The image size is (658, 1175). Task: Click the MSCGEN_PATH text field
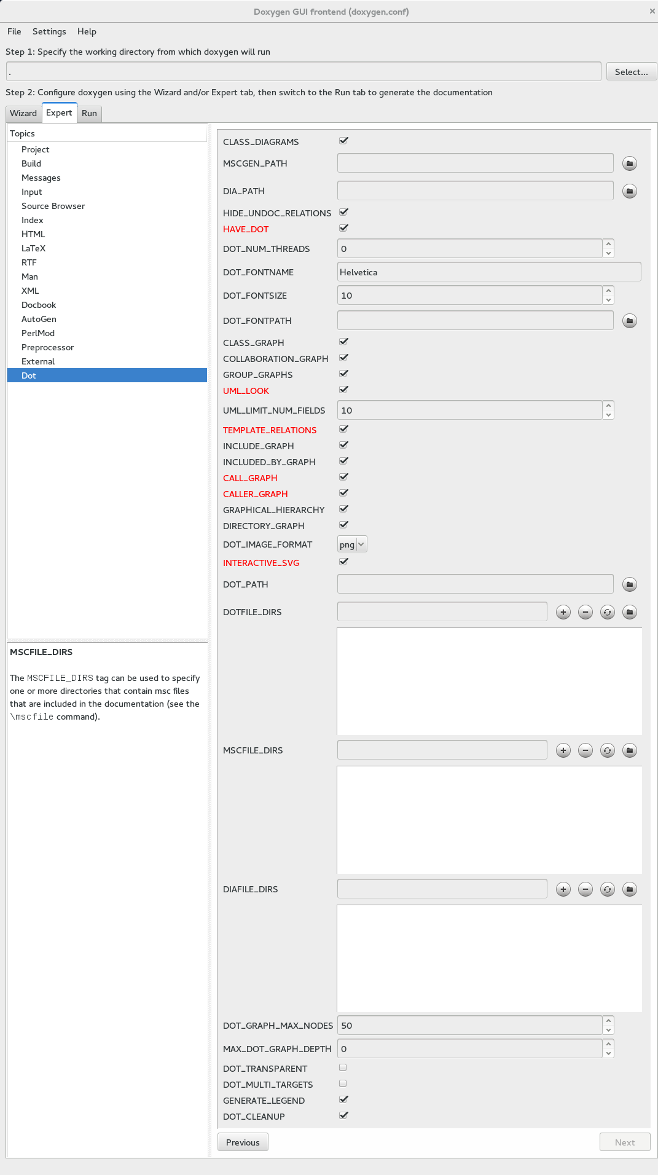click(x=476, y=163)
